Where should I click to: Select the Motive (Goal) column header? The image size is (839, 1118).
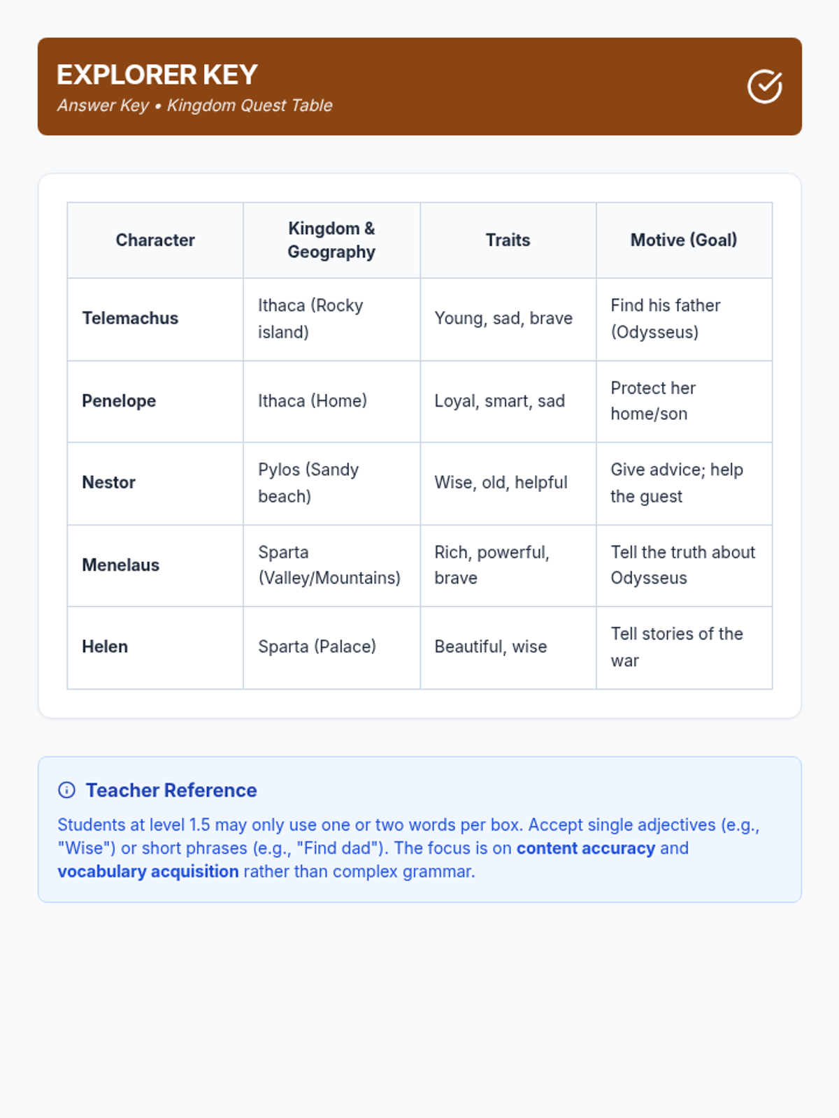(684, 240)
